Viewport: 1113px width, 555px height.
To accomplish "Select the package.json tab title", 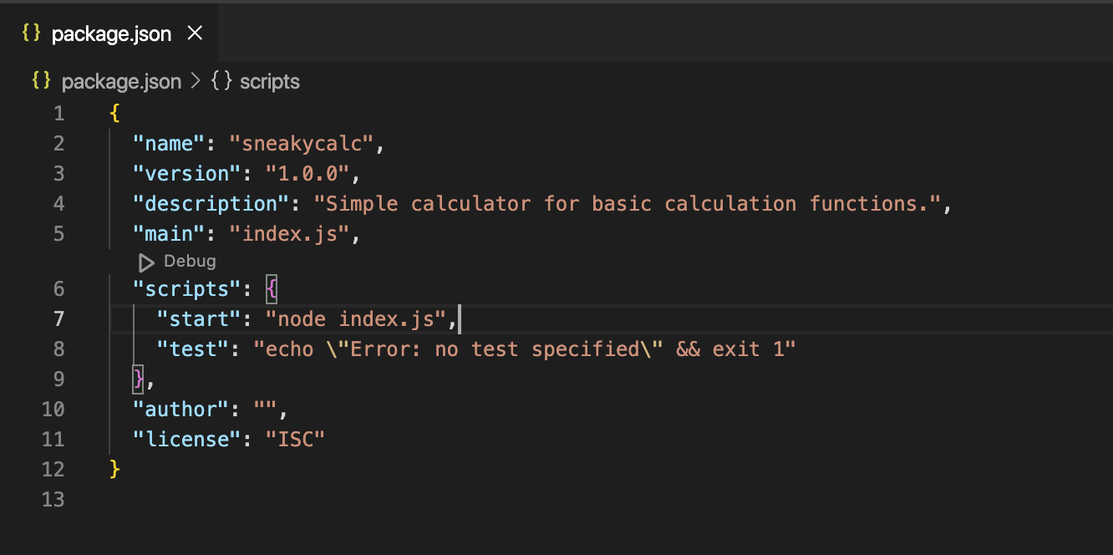I will (x=111, y=33).
